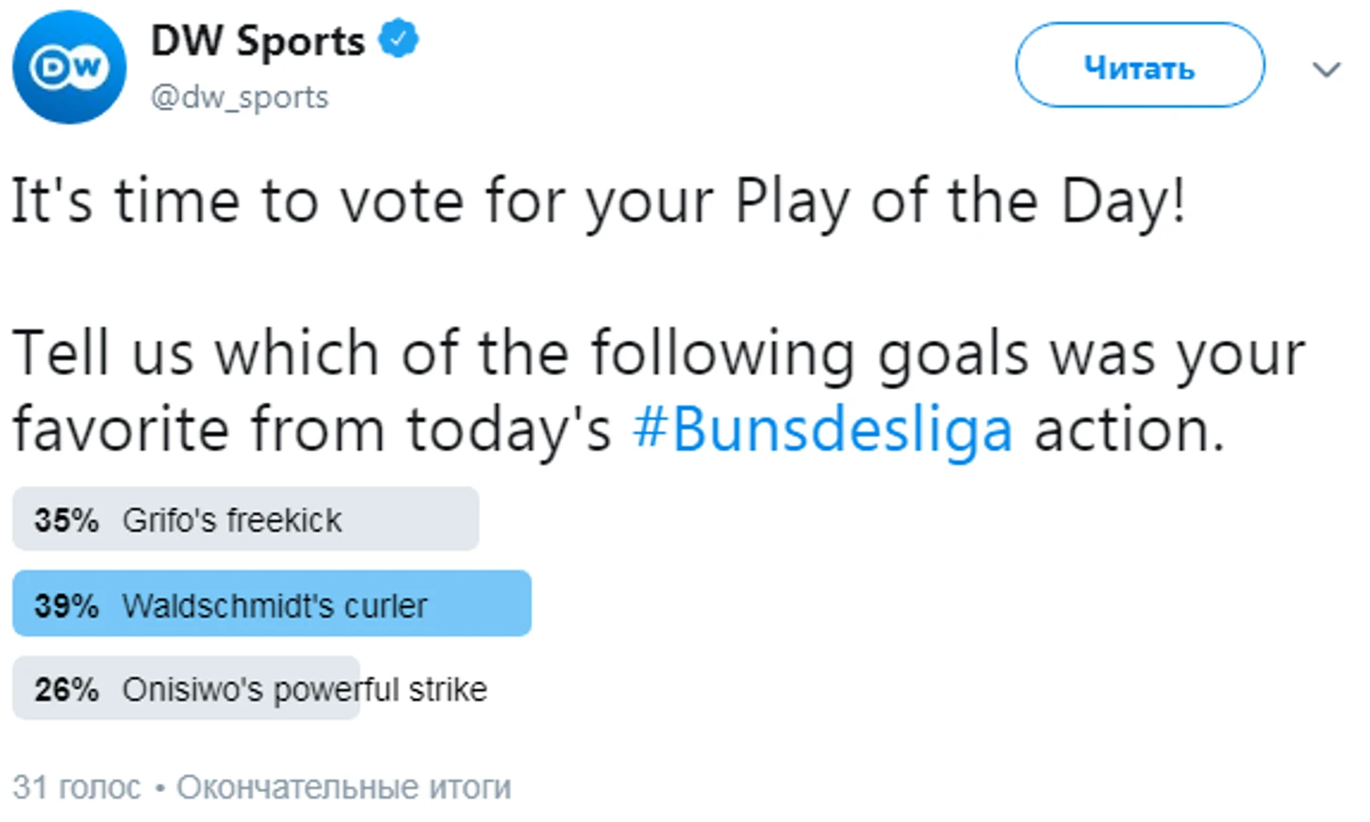Click the 39% highlighted result bar
Screen dimensions: 1370x822
[x=272, y=603]
